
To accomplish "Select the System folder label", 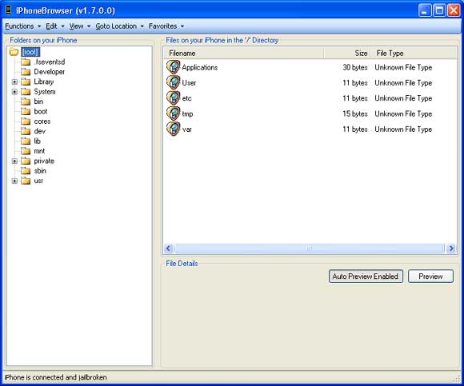I will point(44,92).
